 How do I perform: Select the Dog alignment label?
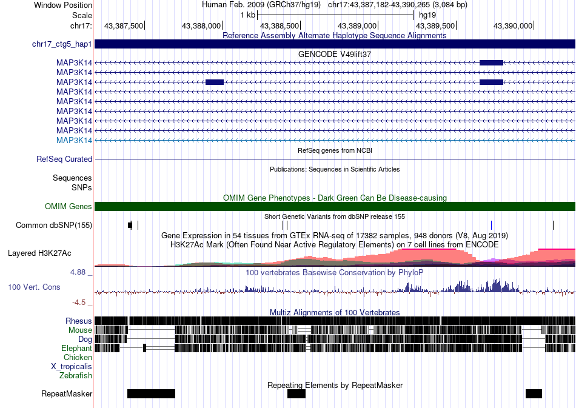(x=85, y=339)
